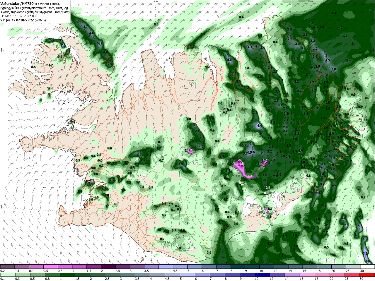Pick the dark purple upper-legend swatch labeled 0.2

7,267
